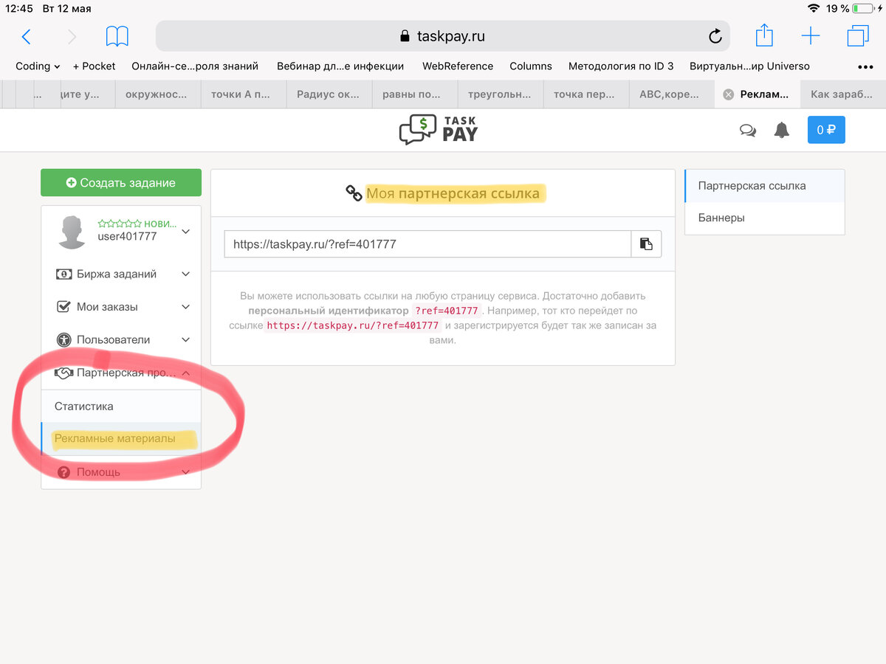
Task: Select Партнерская ссылка in right panel
Action: tap(765, 186)
